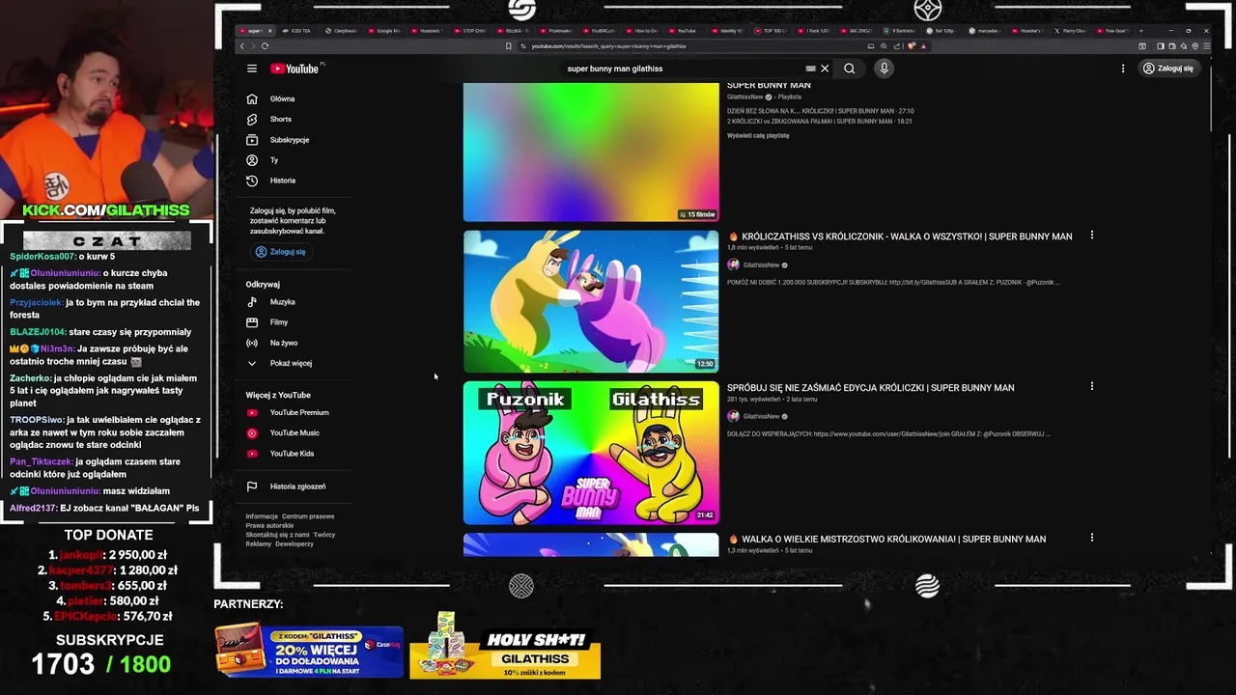Open options menu for Spróbuj się nie zaśmiać video
The height and width of the screenshot is (695, 1236).
point(1092,386)
